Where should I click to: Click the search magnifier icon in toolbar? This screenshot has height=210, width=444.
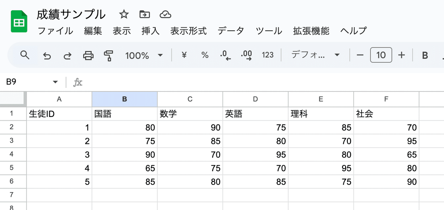(x=25, y=55)
